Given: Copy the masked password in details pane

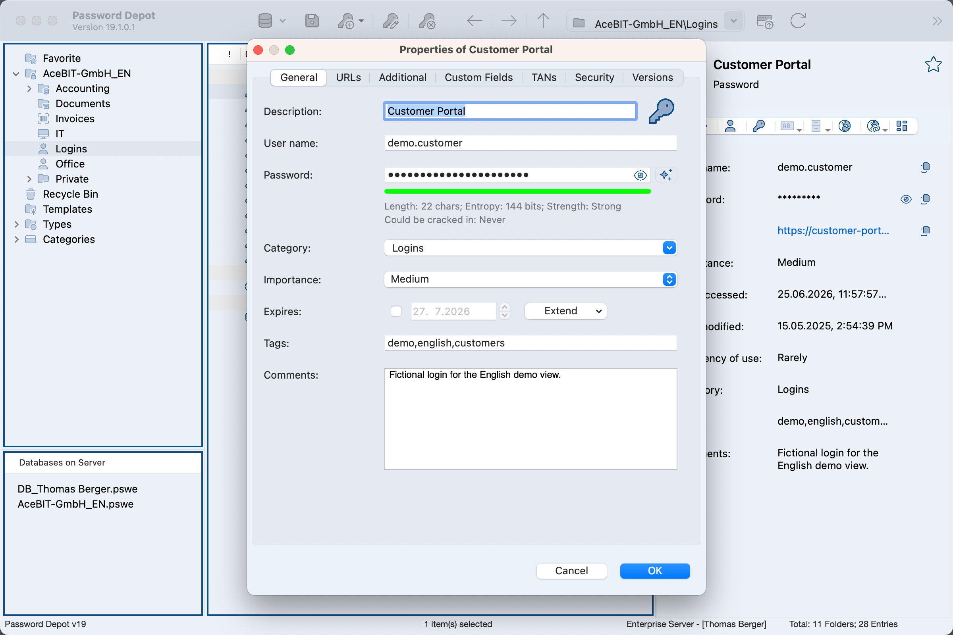Looking at the screenshot, I should point(925,199).
